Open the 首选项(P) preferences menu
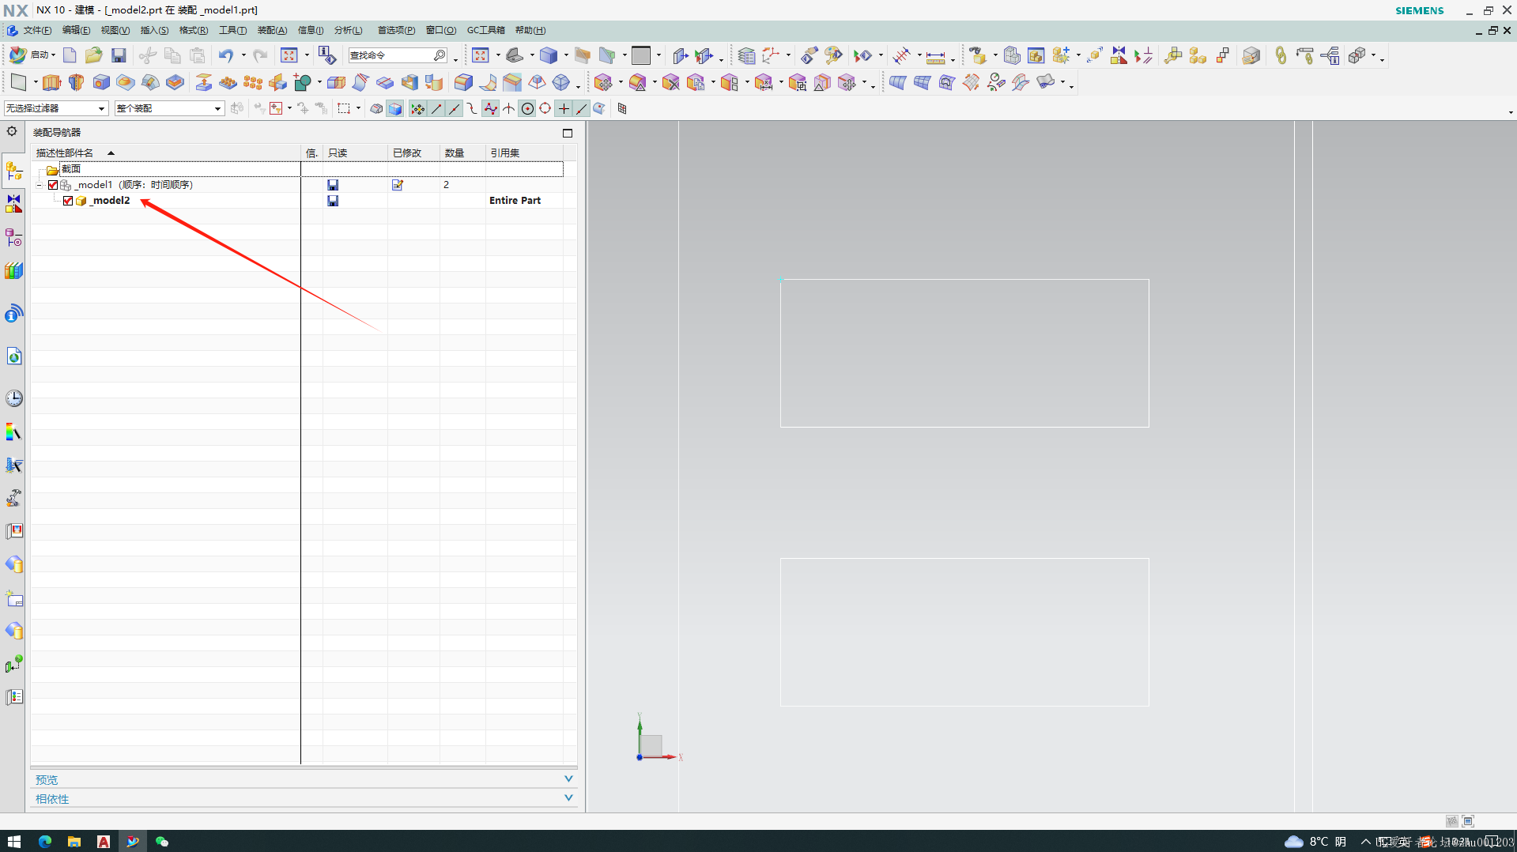Image resolution: width=1517 pixels, height=852 pixels. point(395,30)
